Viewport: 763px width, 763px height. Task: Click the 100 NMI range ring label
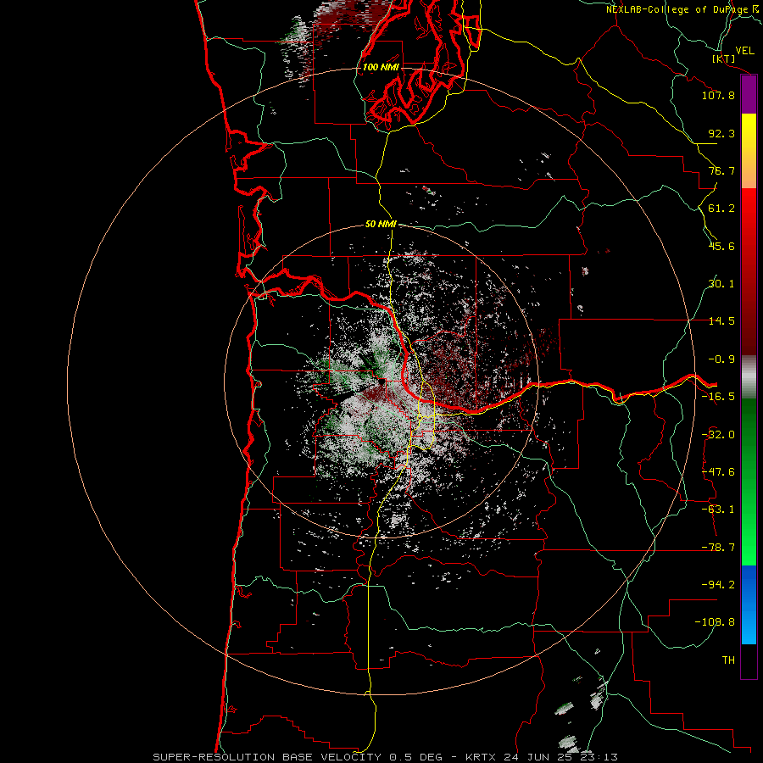381,67
